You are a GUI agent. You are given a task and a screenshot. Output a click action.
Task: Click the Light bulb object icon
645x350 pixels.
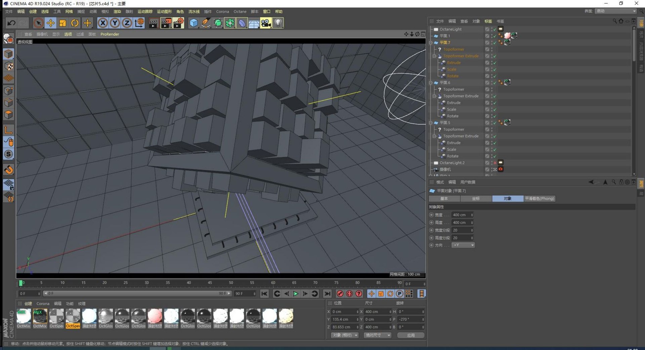278,23
